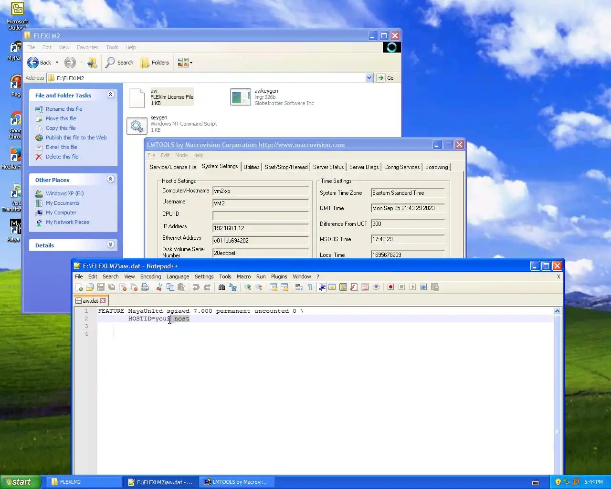
Task: Toggle the eye monitoring icon
Action: (x=376, y=287)
